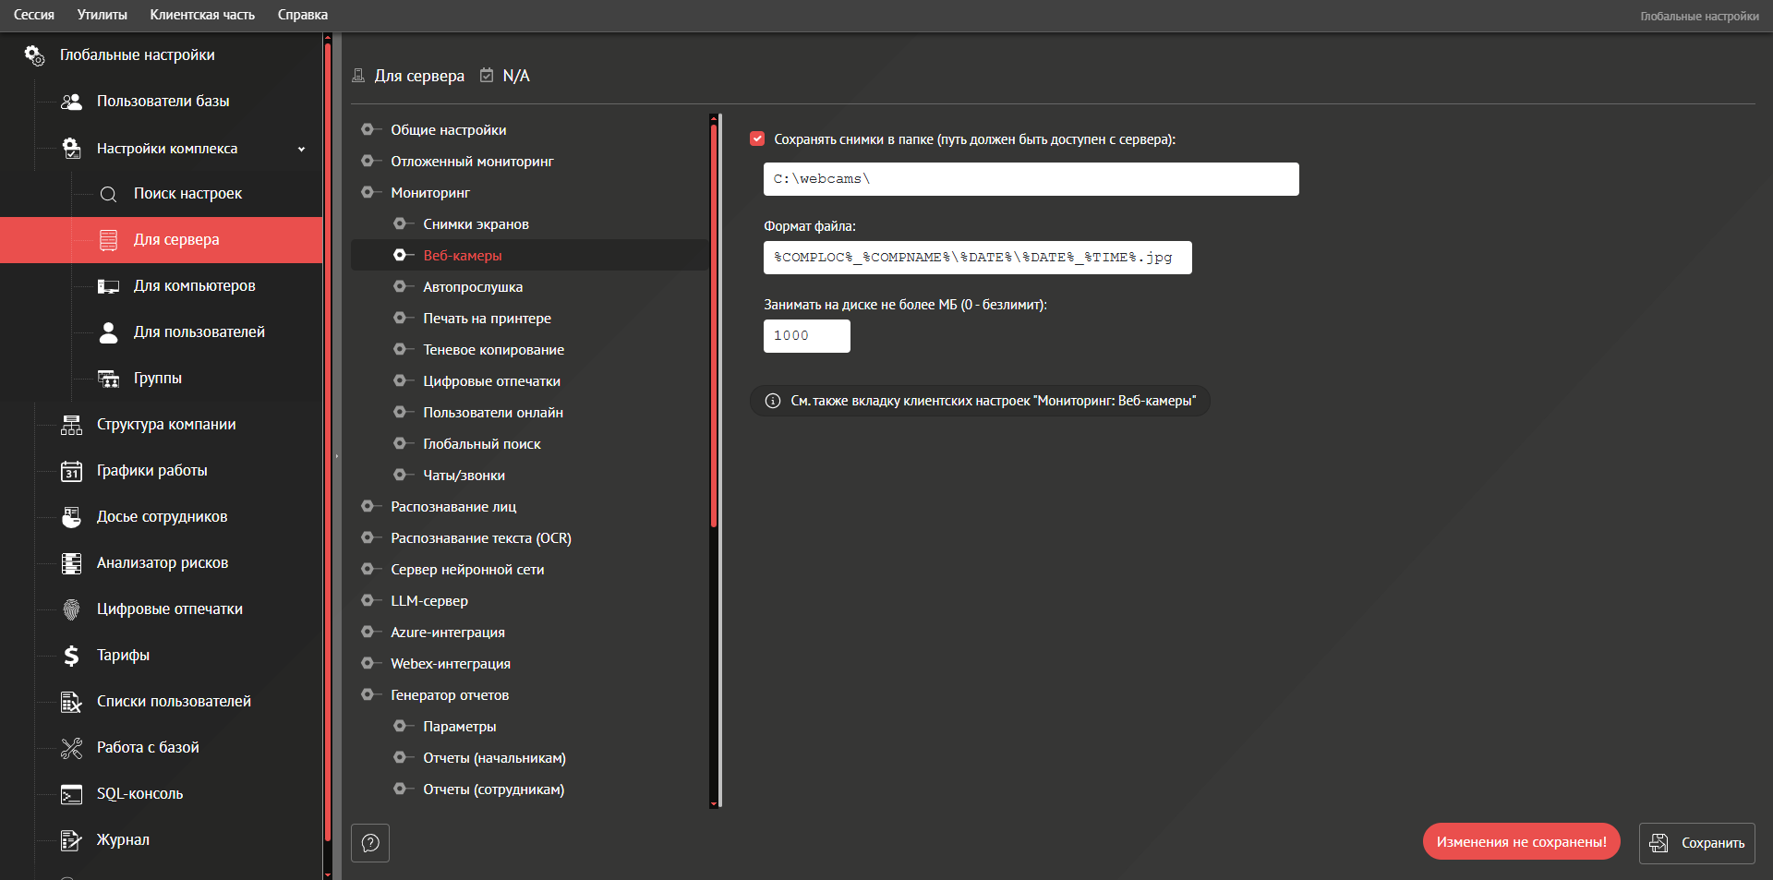Click the Risk analyzer icon
Viewport: 1773px width, 880px height.
tap(71, 563)
